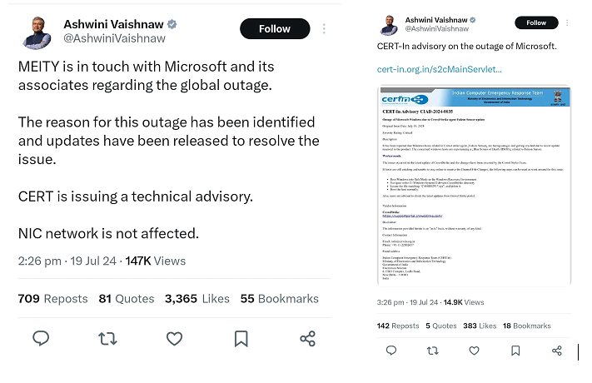The height and width of the screenshot is (383, 592).
Task: Bookmark the MEITY global outage tweet
Action: (x=241, y=338)
